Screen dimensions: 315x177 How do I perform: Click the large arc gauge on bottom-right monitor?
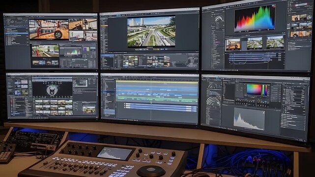(213, 101)
